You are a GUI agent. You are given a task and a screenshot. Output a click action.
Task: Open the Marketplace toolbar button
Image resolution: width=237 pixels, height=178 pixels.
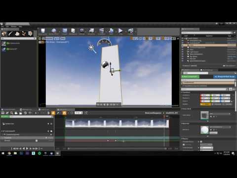click(x=73, y=31)
